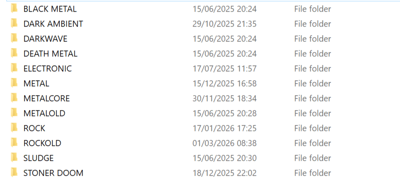The width and height of the screenshot is (400, 181).
Task: Click the DEATH METAL folder icon
Action: tap(14, 54)
